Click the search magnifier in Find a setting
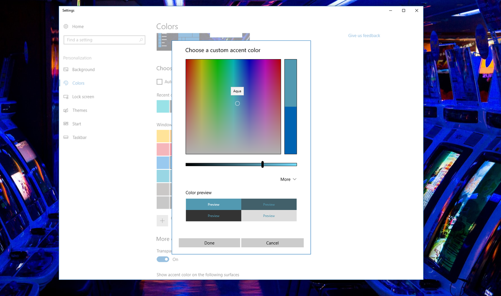The height and width of the screenshot is (296, 501). [x=142, y=40]
